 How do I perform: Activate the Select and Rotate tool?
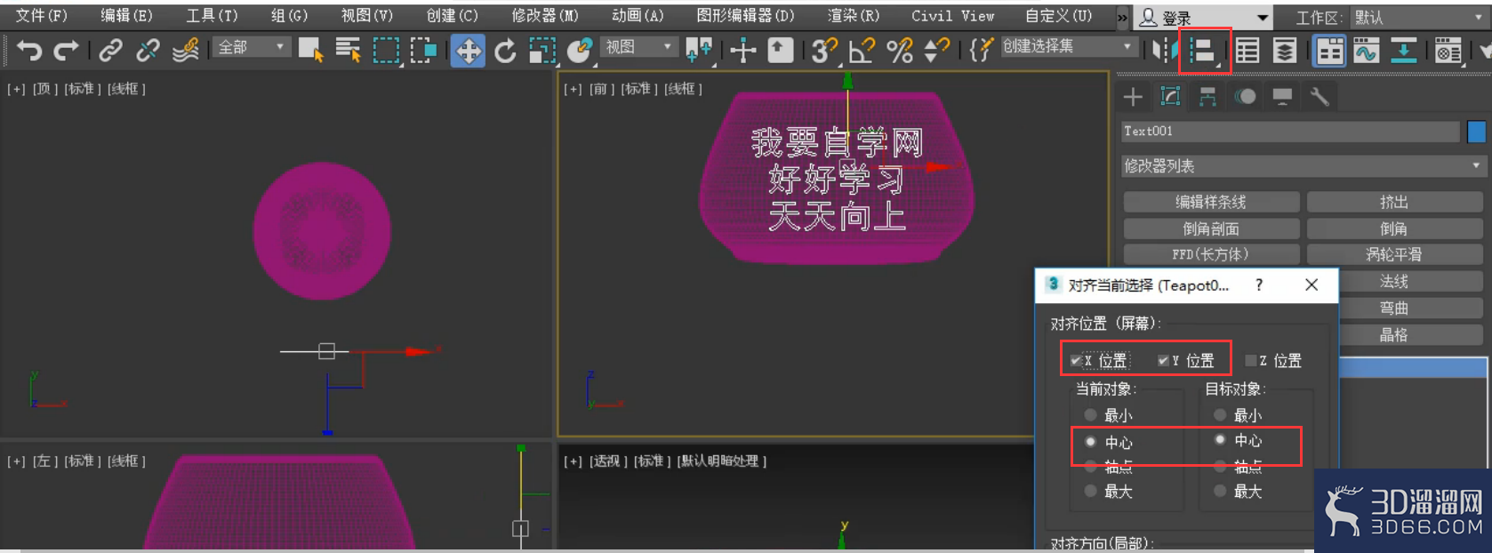click(505, 51)
